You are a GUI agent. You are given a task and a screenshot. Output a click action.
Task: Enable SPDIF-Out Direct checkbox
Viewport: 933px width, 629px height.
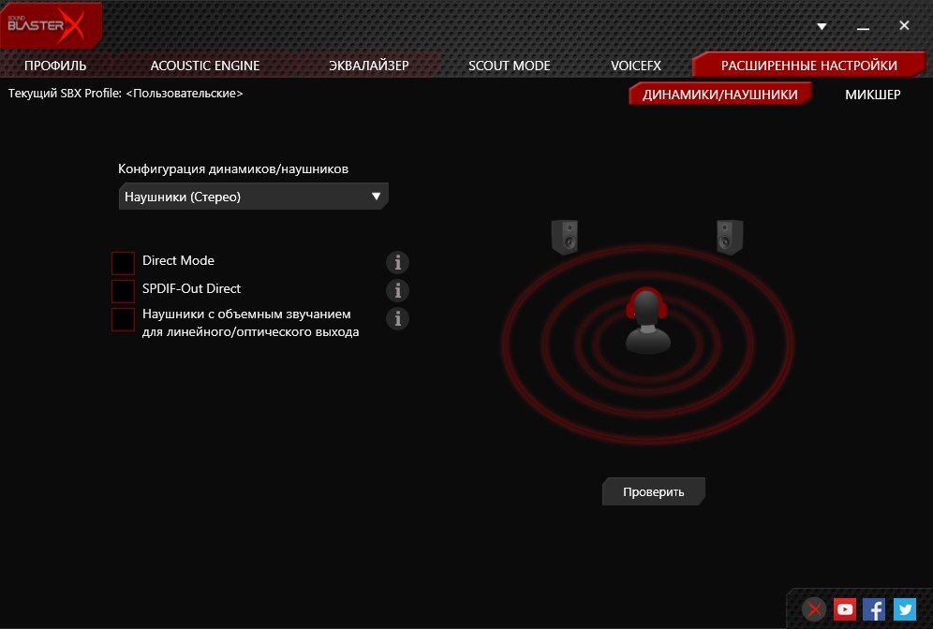pos(123,291)
